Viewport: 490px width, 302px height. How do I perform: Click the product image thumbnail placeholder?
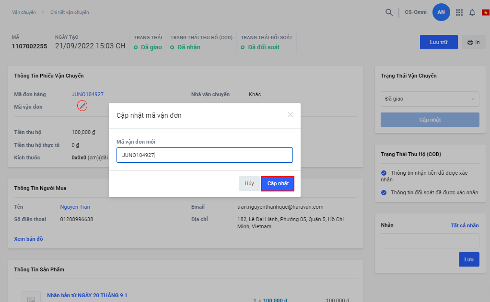pos(31,297)
